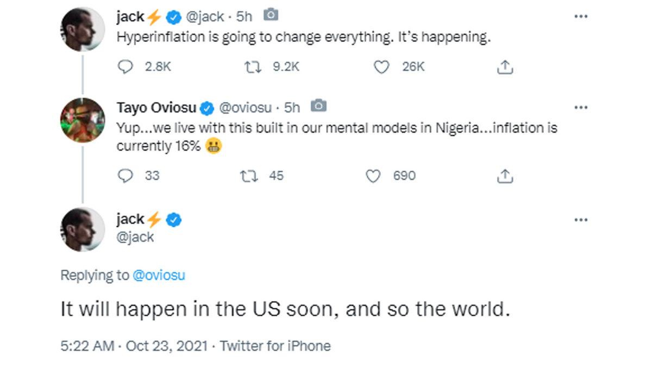Click jack's avatar on the reply tweet
This screenshot has height=367, width=652.
click(x=82, y=229)
